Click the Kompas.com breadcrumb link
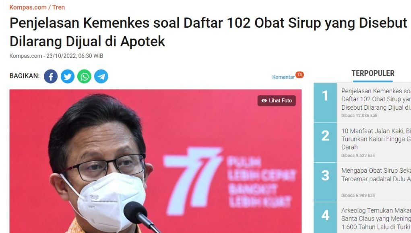Screen dimensions: 411x233 (x=28, y=7)
